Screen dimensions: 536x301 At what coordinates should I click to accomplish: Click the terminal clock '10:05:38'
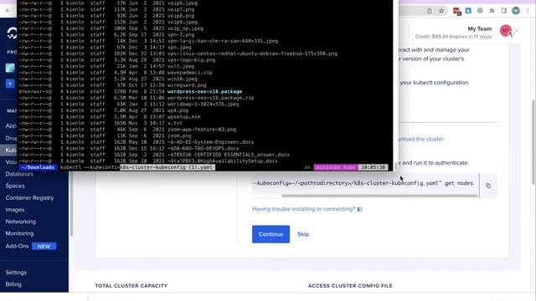(x=374, y=167)
